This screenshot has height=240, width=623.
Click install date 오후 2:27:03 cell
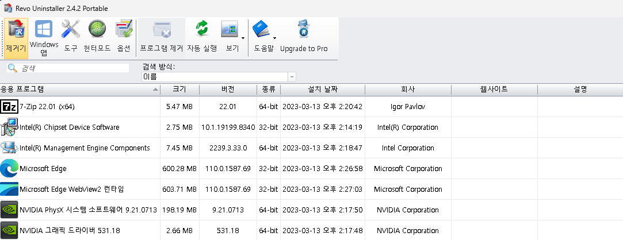[x=323, y=189]
